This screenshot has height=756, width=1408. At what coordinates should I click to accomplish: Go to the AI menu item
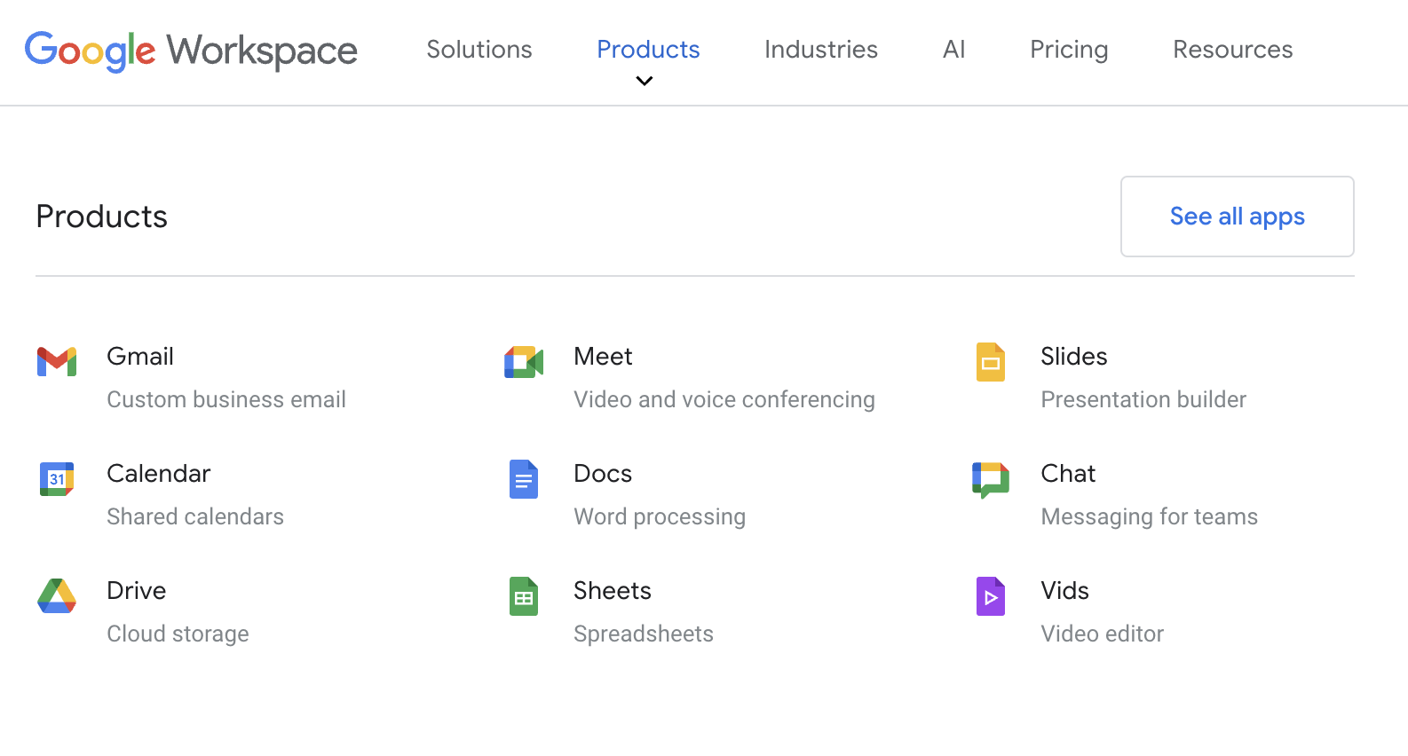pyautogui.click(x=954, y=50)
